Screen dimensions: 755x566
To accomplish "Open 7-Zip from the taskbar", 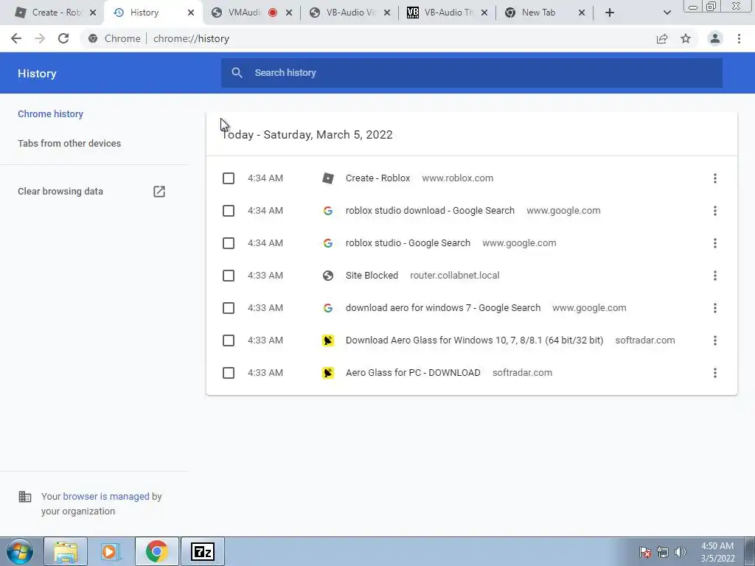I will click(x=202, y=551).
